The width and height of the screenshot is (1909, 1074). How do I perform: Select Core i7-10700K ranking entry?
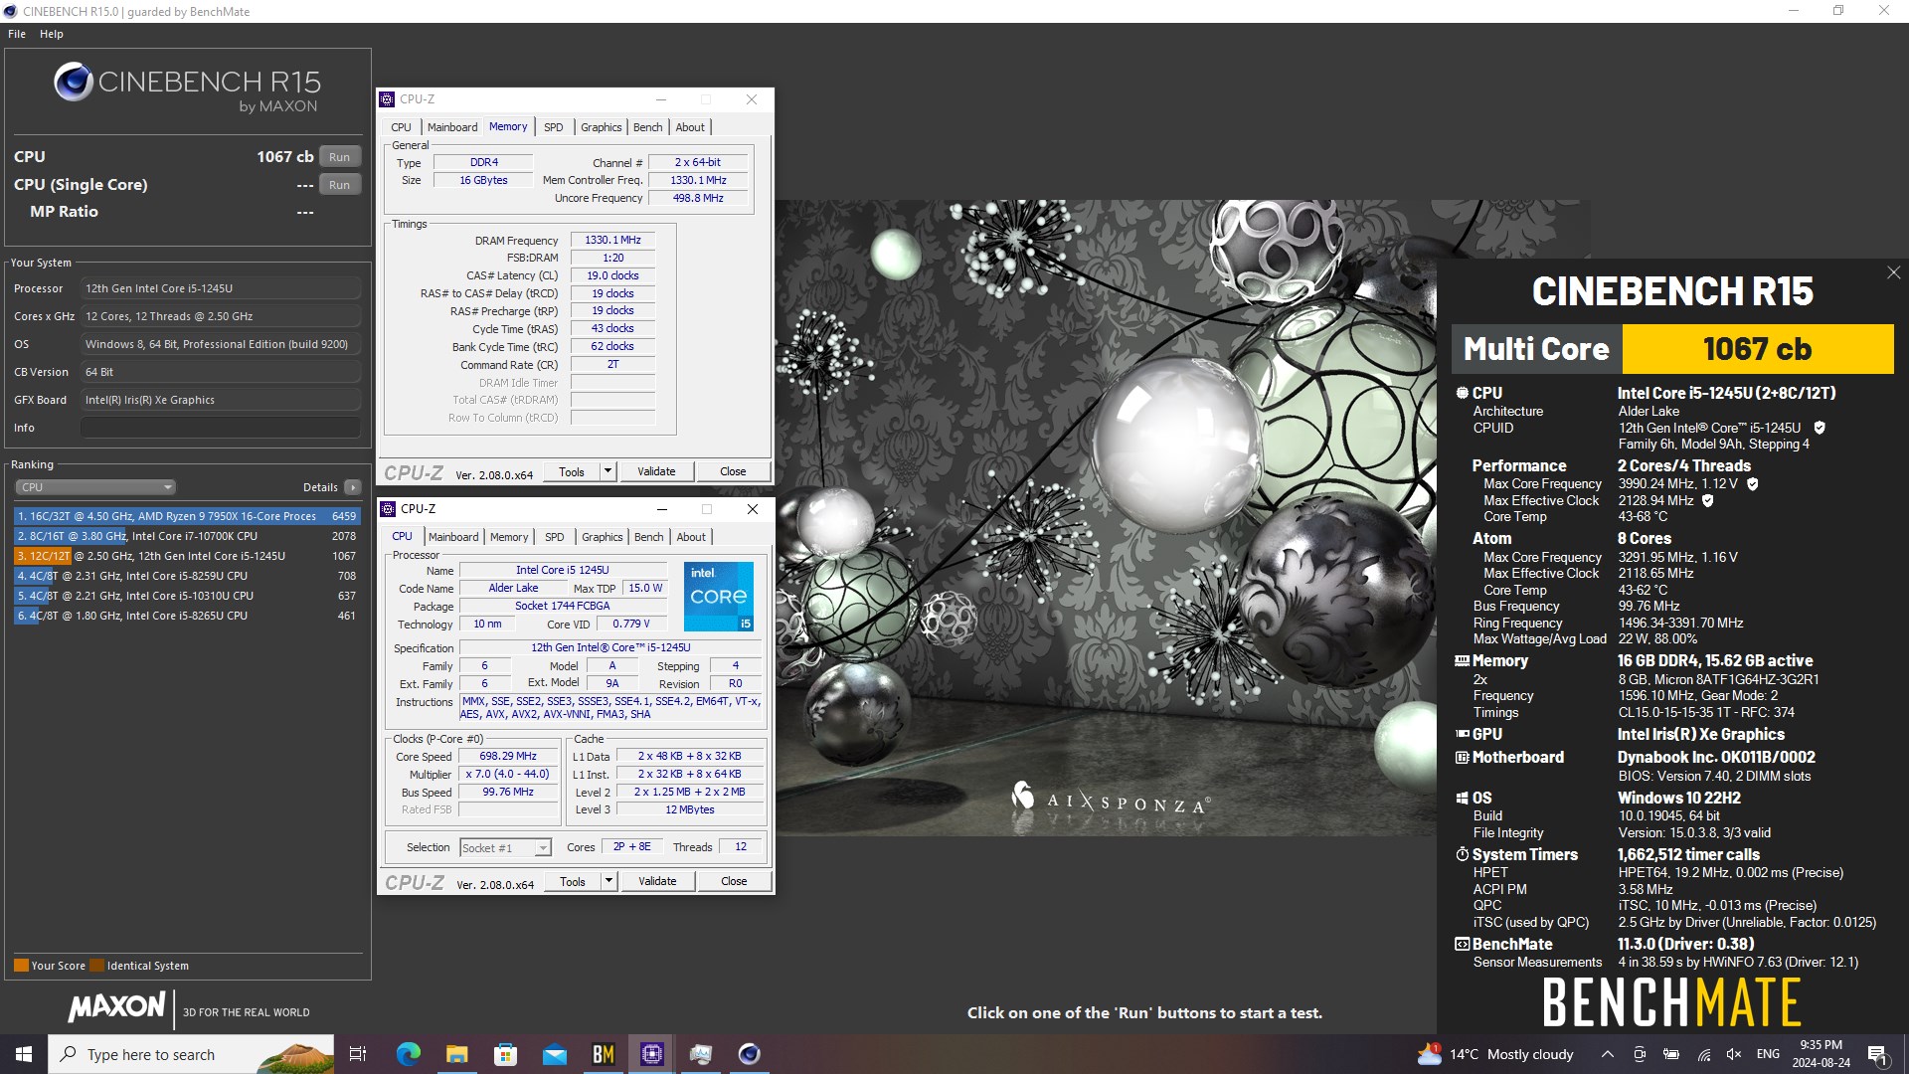[187, 536]
